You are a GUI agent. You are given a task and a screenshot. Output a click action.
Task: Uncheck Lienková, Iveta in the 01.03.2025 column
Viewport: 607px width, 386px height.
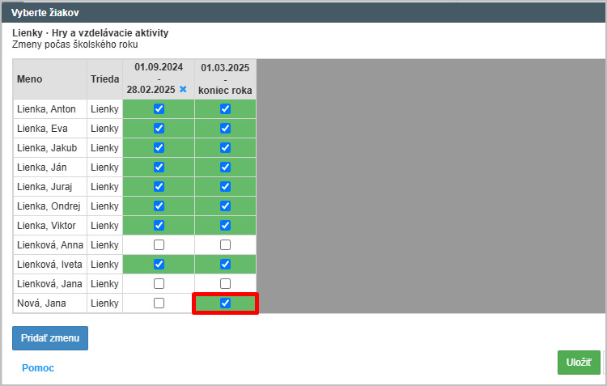[226, 265]
